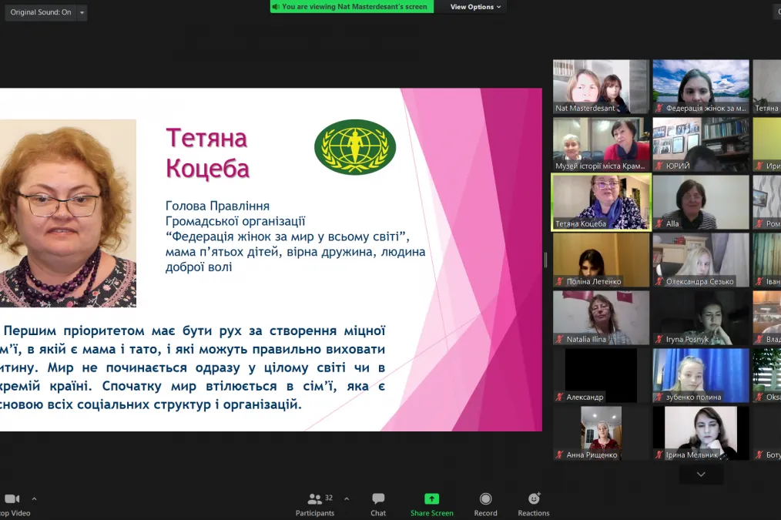Click the name label "Ірина Мельник"
This screenshot has height=520, width=781.
pyautogui.click(x=692, y=455)
